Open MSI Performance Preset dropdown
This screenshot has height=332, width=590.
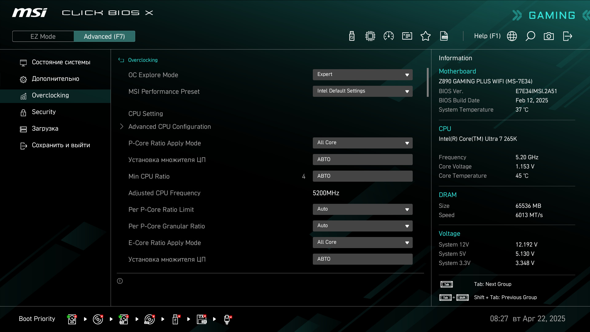click(x=363, y=91)
